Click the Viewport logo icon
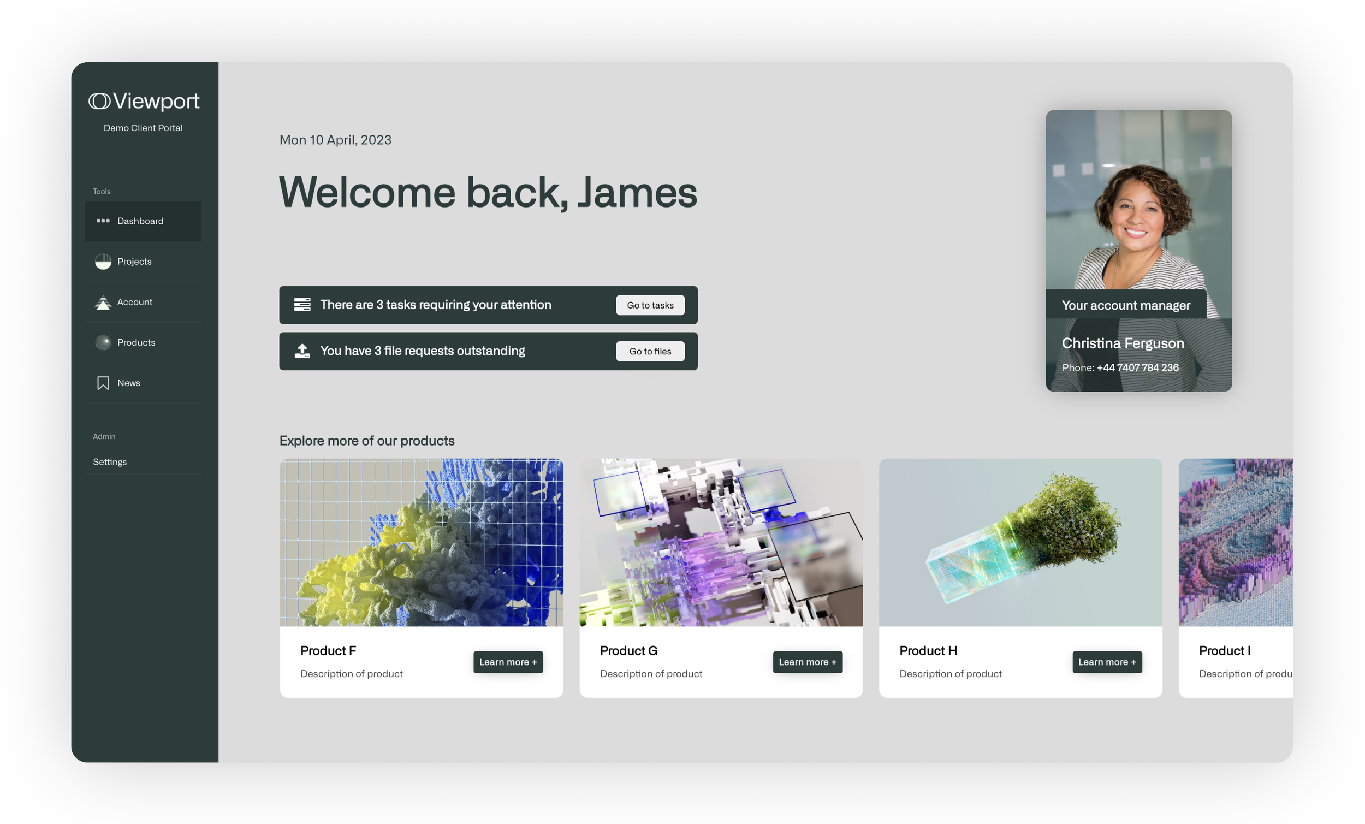 [x=100, y=101]
